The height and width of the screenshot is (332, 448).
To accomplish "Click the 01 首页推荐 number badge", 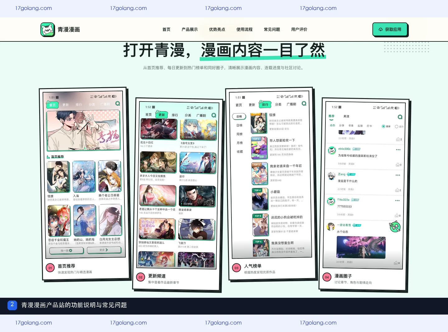I will 50,268.
